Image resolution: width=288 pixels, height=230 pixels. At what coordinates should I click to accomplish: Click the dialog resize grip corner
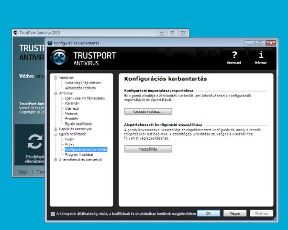[274, 218]
